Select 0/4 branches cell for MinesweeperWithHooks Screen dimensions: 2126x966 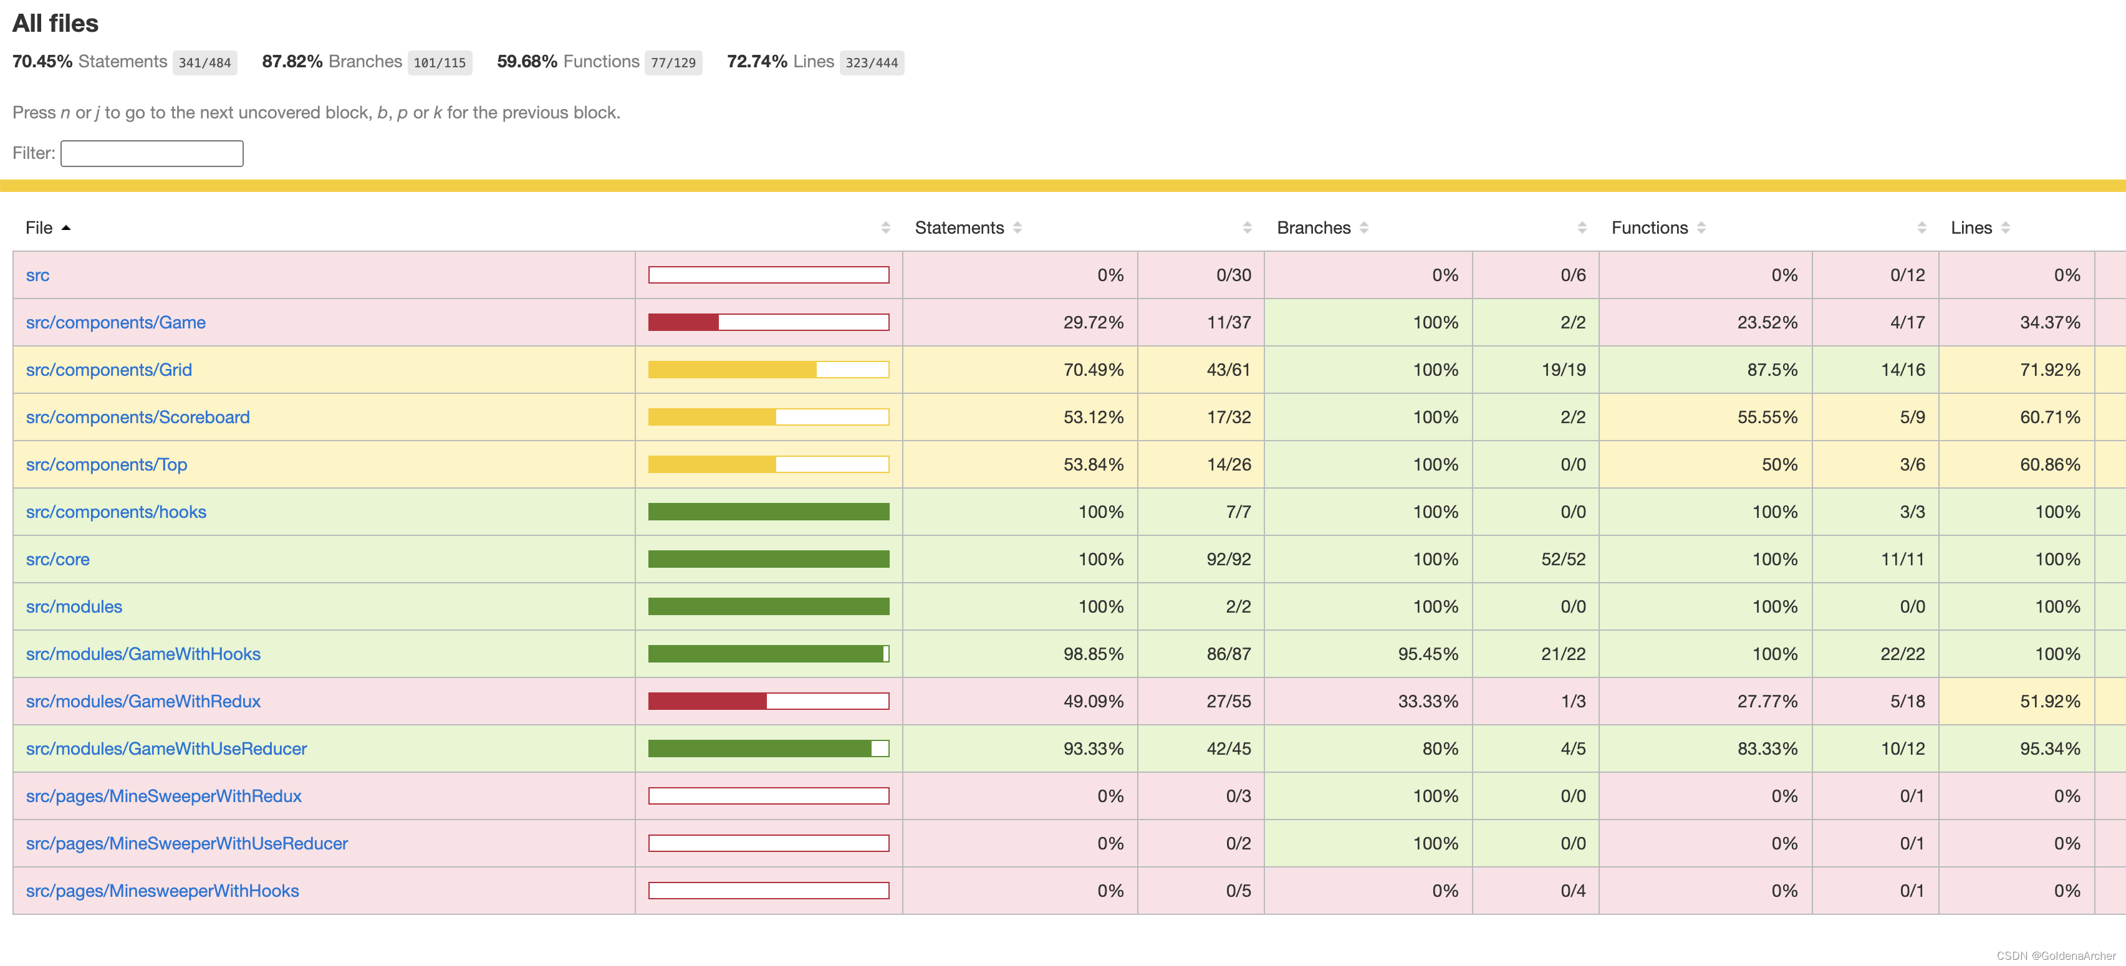pyautogui.click(x=1536, y=891)
